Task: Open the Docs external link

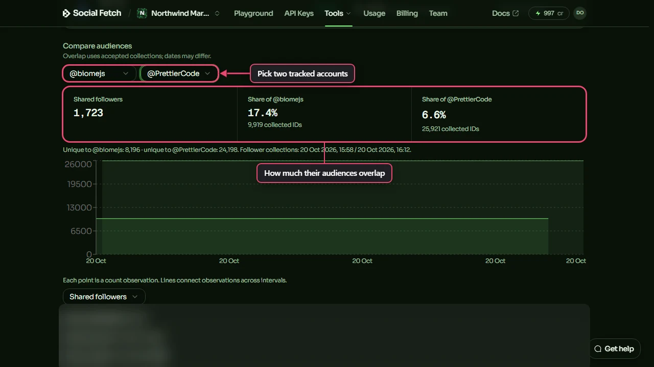Action: (x=505, y=13)
